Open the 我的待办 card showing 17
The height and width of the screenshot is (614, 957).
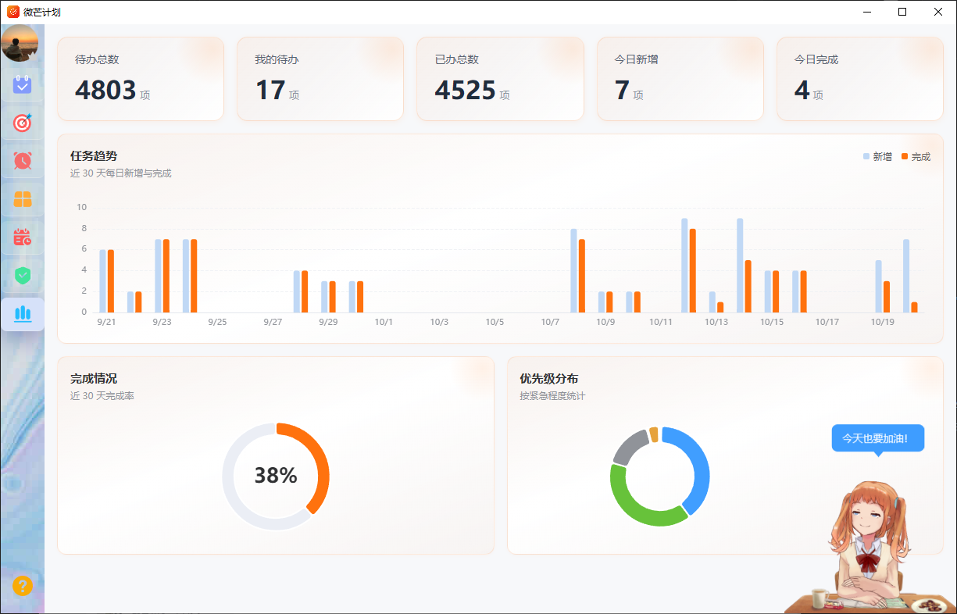[320, 79]
